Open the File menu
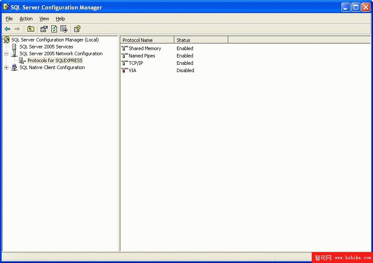The height and width of the screenshot is (263, 373). pyautogui.click(x=9, y=19)
